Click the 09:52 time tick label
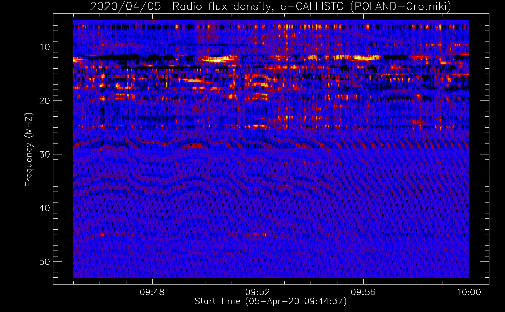This screenshot has height=312, width=505. point(258,292)
